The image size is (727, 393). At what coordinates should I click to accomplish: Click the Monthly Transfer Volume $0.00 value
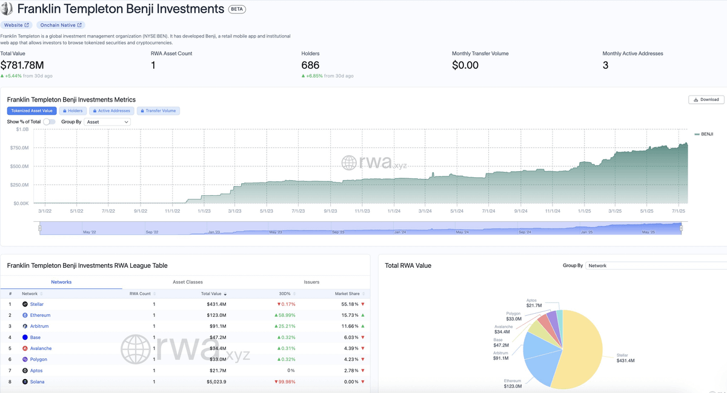coord(465,65)
